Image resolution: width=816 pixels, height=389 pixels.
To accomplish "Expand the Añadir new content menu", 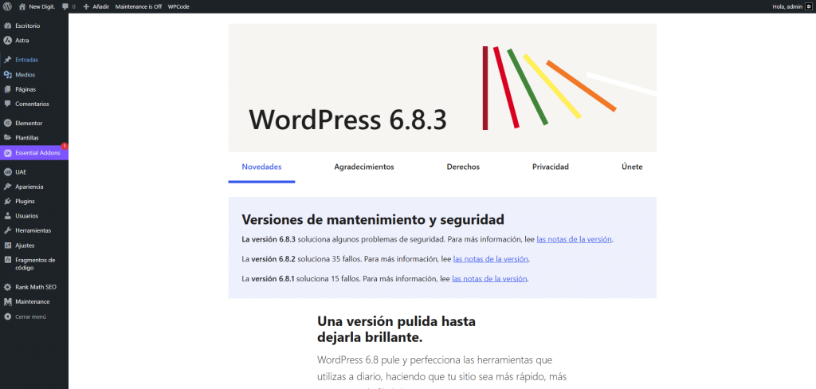I will 96,6.
